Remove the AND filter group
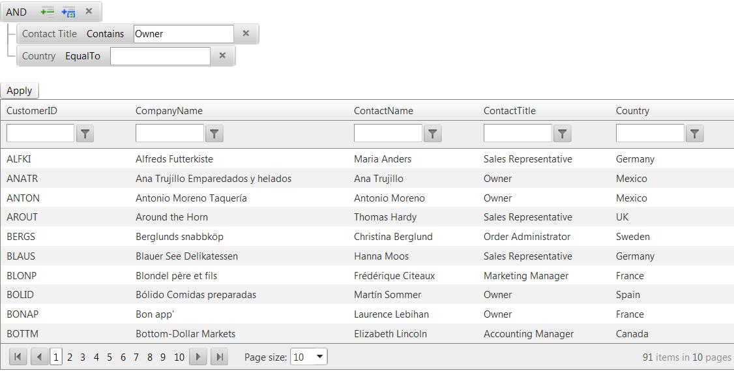734x377 pixels. [89, 11]
